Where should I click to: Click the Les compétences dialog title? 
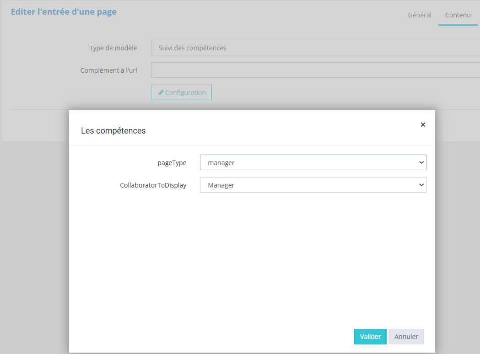(x=113, y=131)
